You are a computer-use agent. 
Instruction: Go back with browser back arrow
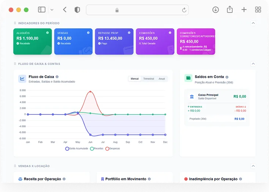[64, 9]
